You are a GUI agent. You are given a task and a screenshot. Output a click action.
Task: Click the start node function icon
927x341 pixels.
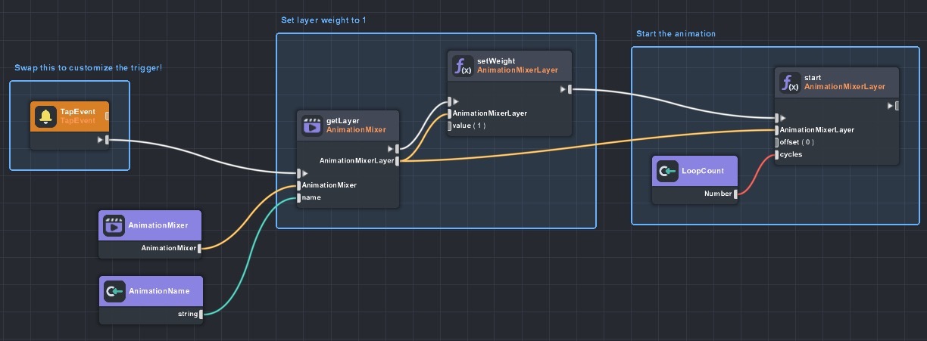(x=789, y=82)
